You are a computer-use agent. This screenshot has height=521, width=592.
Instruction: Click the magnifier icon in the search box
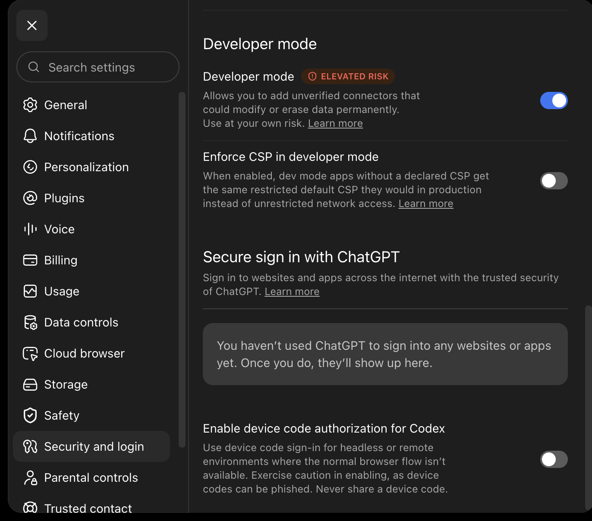34,67
